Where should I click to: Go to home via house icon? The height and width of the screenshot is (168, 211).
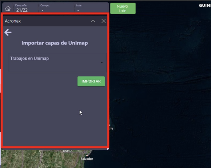click(7, 8)
